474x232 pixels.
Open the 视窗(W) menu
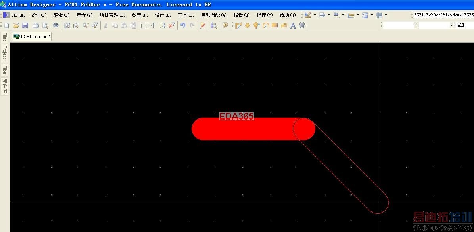pos(265,15)
